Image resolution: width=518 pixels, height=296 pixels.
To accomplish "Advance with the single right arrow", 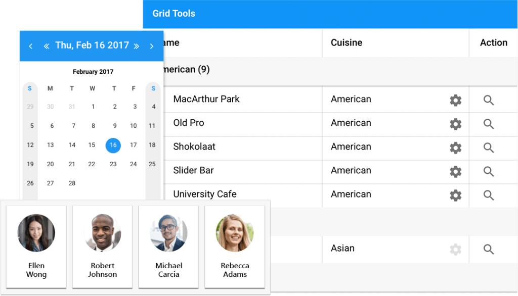I will 151,46.
